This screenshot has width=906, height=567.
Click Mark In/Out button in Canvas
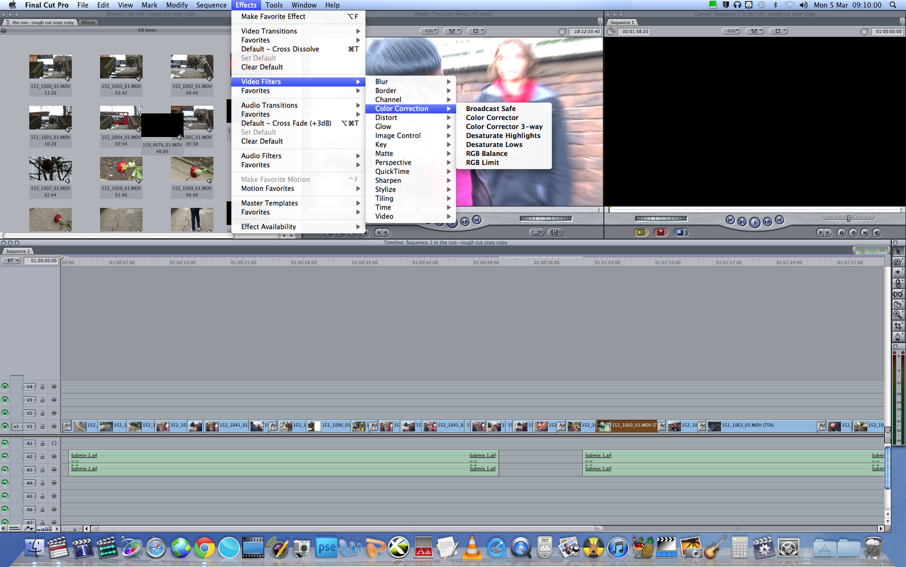[824, 232]
